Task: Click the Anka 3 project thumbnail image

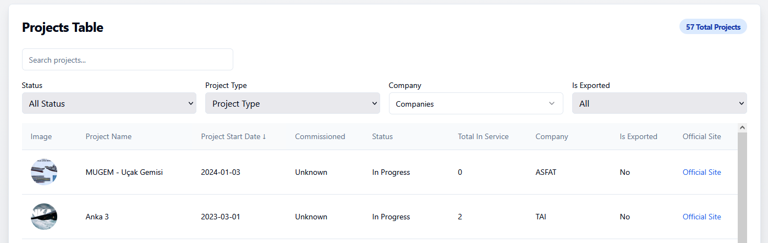Action: (44, 217)
